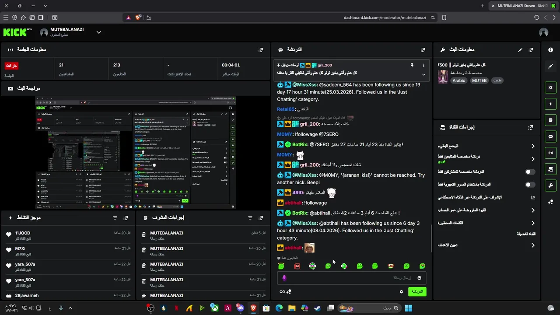Open the info icon in right sidebar
The height and width of the screenshot is (315, 560).
click(550, 50)
